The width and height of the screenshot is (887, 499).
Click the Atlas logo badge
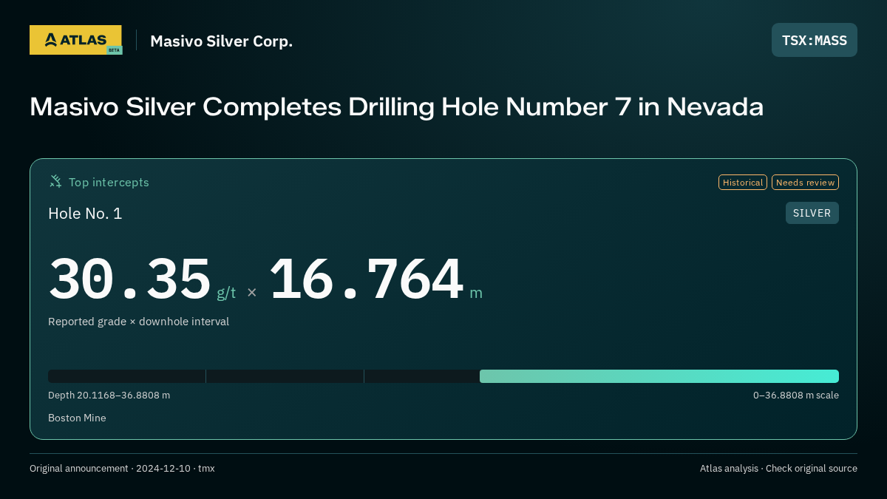pyautogui.click(x=75, y=40)
